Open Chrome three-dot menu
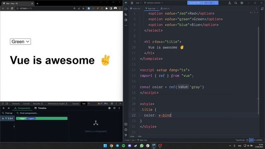Image resolution: width=265 pixels, height=149 pixels. [120, 8]
